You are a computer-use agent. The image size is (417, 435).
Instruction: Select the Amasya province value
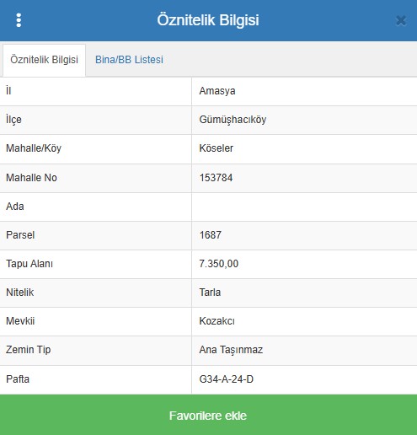217,91
